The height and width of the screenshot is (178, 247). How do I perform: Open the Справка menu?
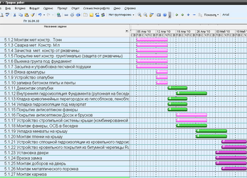coord(130,8)
